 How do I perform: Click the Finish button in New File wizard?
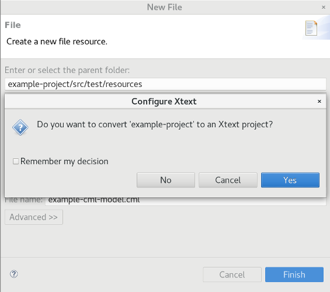click(x=294, y=274)
